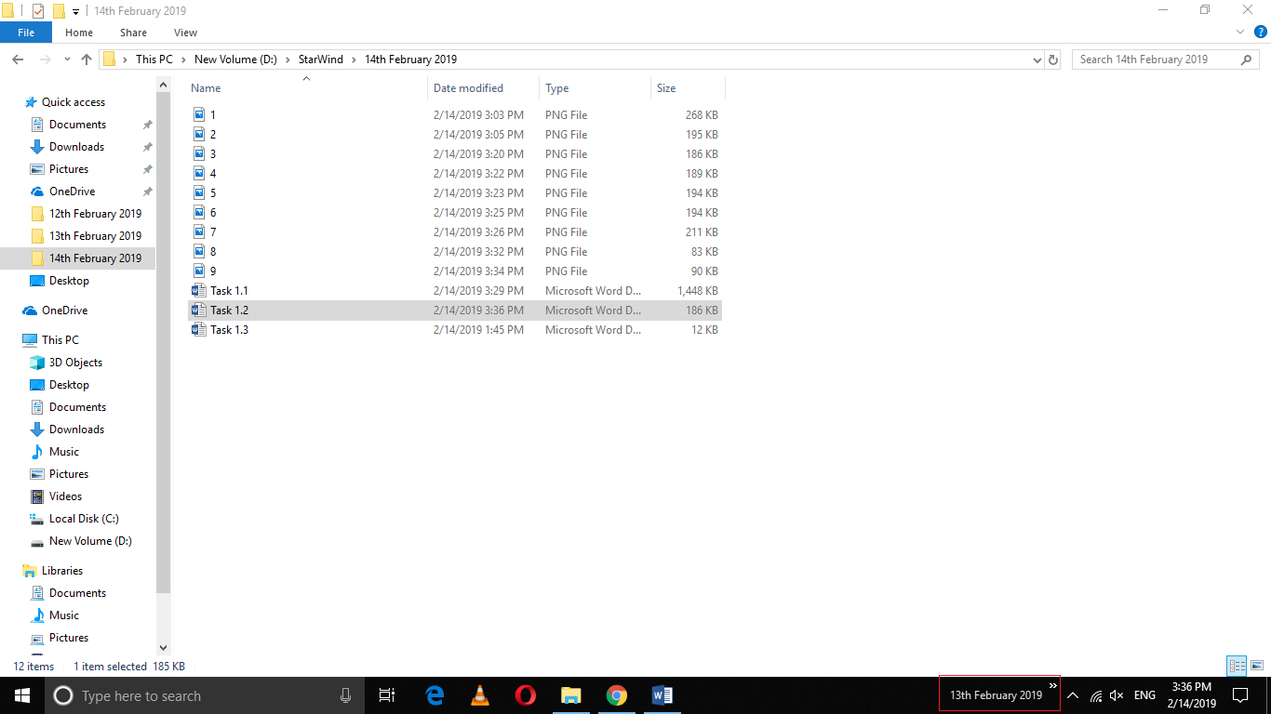This screenshot has width=1271, height=714.
Task: Activate the microphone icon in the Windows search bar
Action: coord(345,695)
